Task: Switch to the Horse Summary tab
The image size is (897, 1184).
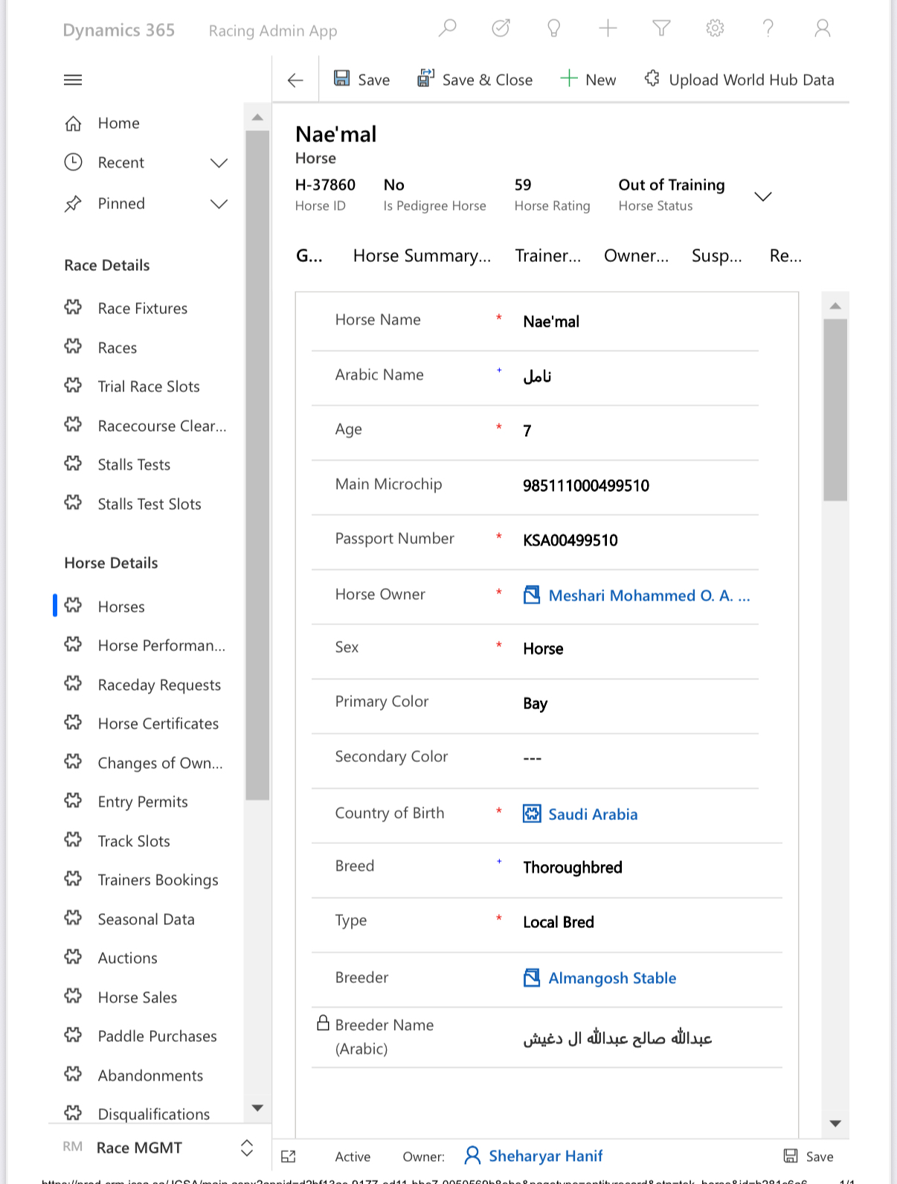Action: 422,256
